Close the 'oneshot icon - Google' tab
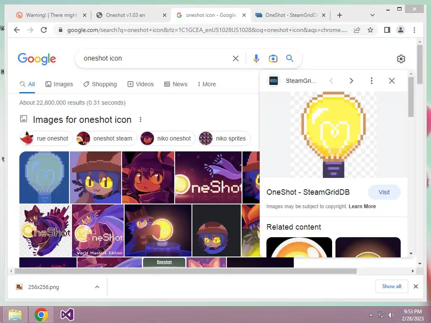The width and height of the screenshot is (431, 323). click(244, 15)
